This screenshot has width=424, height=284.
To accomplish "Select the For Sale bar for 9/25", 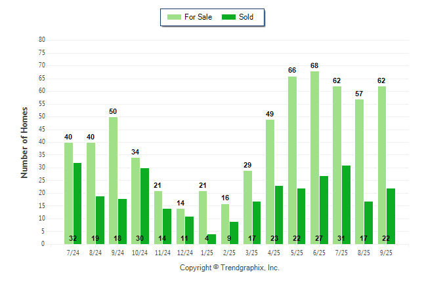I will pos(382,165).
